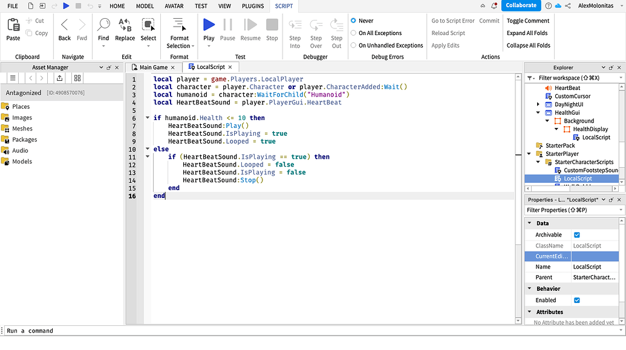Click the Asset Manager grid view icon

point(77,78)
